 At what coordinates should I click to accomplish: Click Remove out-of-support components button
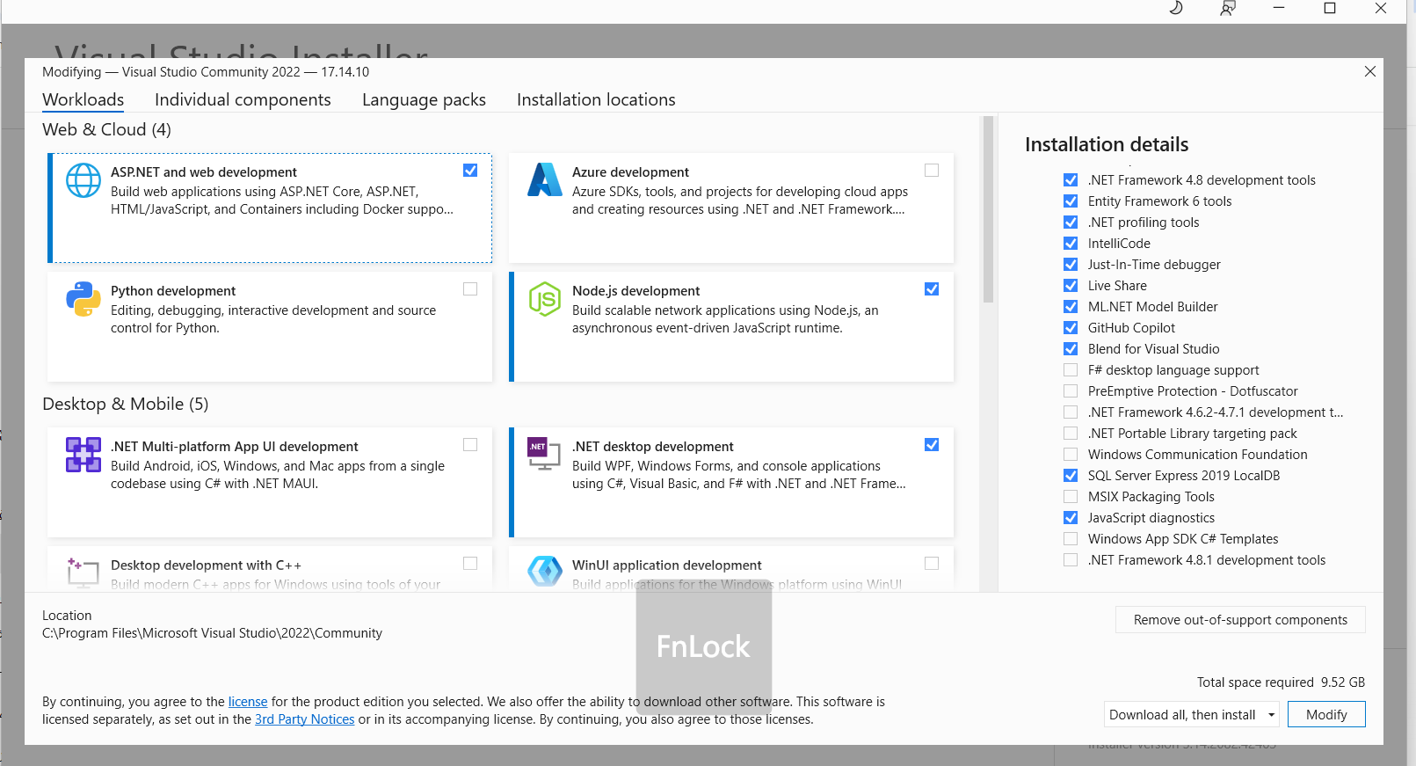coord(1240,620)
